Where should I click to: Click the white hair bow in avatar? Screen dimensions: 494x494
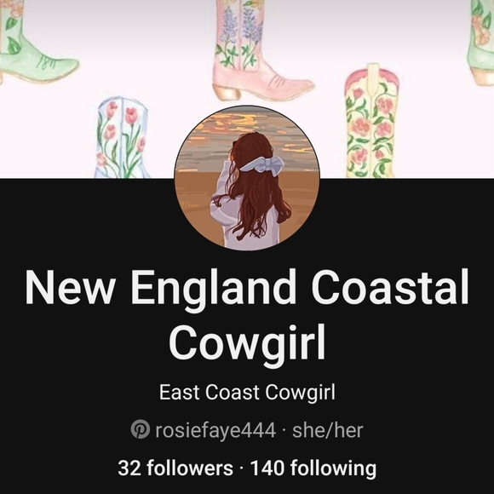tap(262, 164)
